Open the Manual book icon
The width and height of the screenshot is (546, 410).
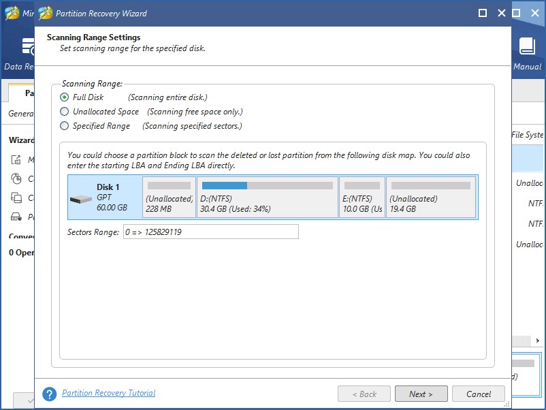[527, 46]
